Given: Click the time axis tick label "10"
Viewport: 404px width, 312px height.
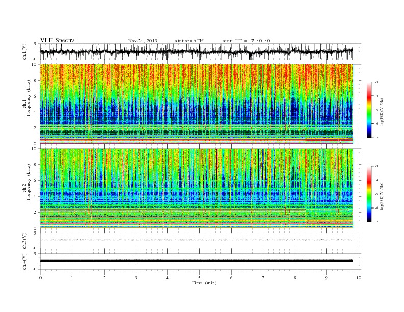Looking at the screenshot, I should pyautogui.click(x=359, y=278).
